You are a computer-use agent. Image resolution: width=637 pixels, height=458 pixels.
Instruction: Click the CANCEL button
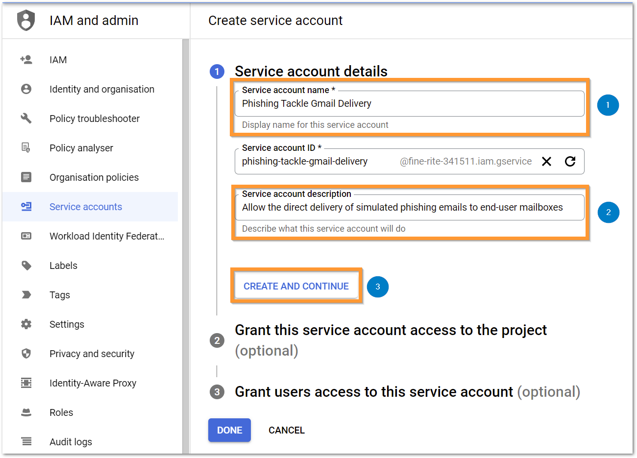pyautogui.click(x=287, y=430)
